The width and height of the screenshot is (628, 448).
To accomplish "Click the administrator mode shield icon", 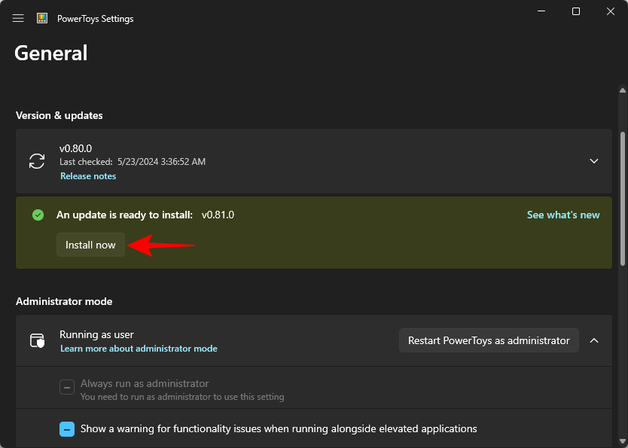I will (x=37, y=340).
